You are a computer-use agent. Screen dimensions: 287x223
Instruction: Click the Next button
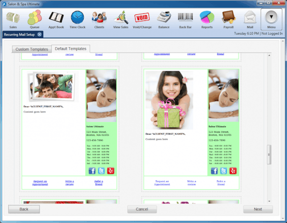(x=258, y=209)
